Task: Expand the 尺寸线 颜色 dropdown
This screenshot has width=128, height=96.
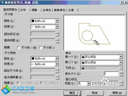Action: (x=57, y=21)
